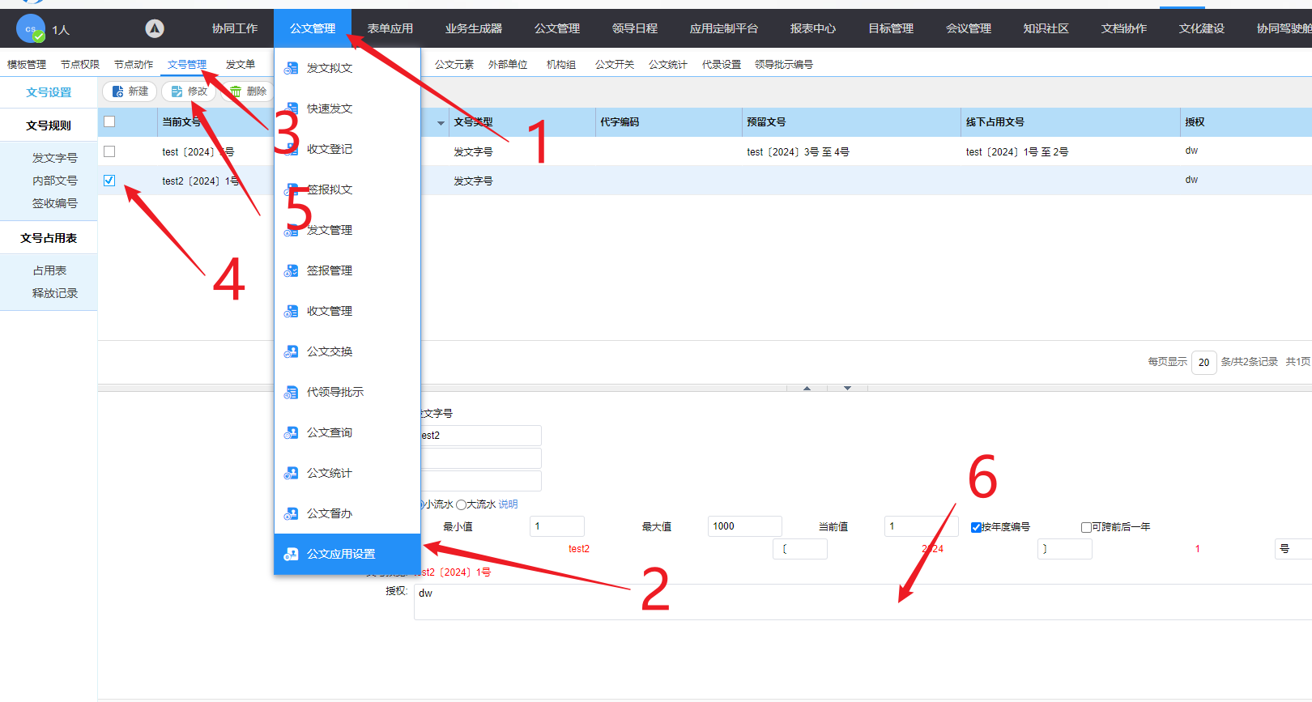Click the page size field showing 20
Viewport: 1312px width, 702px height.
1204,362
